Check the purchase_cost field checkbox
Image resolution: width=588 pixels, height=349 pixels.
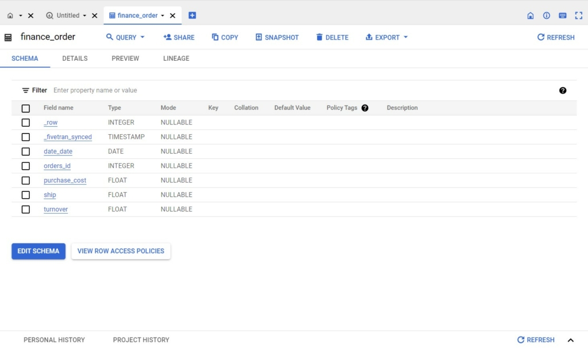(x=25, y=181)
